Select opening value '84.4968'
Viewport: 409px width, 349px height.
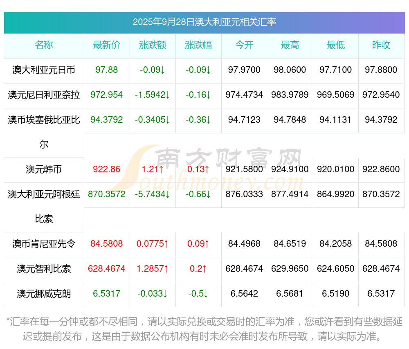pos(244,244)
